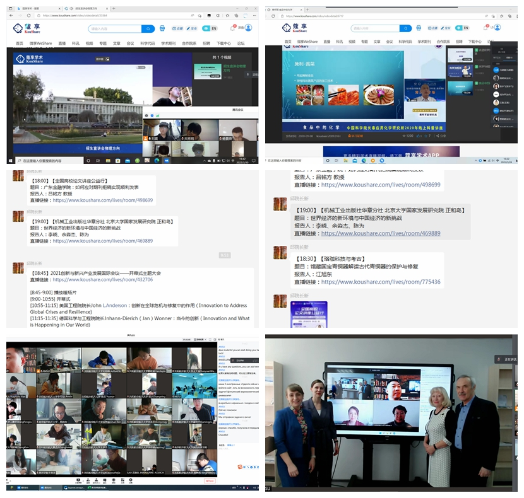524x498 pixels.
Task: Click the search input field in right KouShare page
Action: (x=375, y=28)
